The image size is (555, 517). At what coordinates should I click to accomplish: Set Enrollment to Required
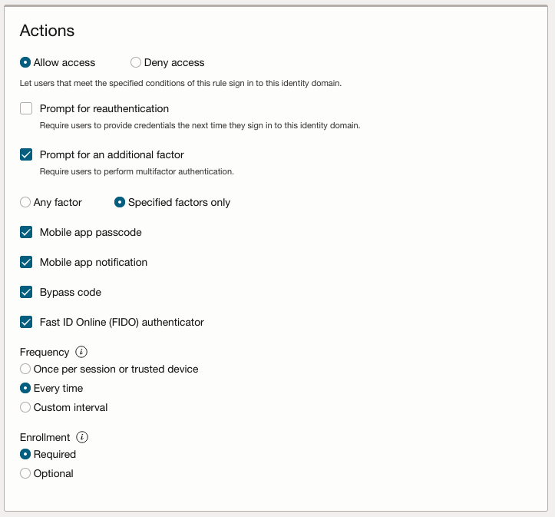point(25,454)
